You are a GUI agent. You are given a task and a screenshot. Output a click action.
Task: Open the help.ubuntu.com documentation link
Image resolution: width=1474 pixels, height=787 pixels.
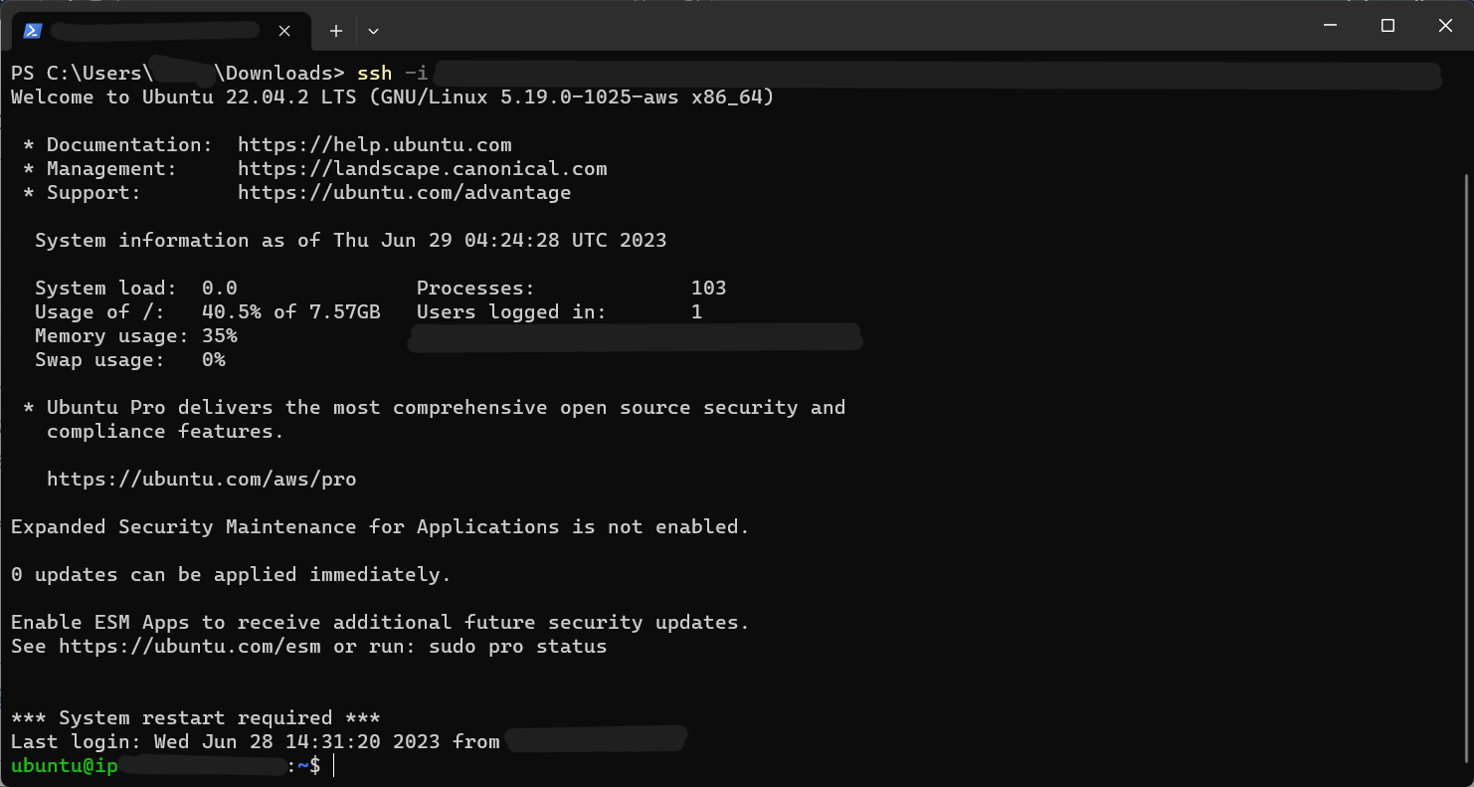point(375,145)
